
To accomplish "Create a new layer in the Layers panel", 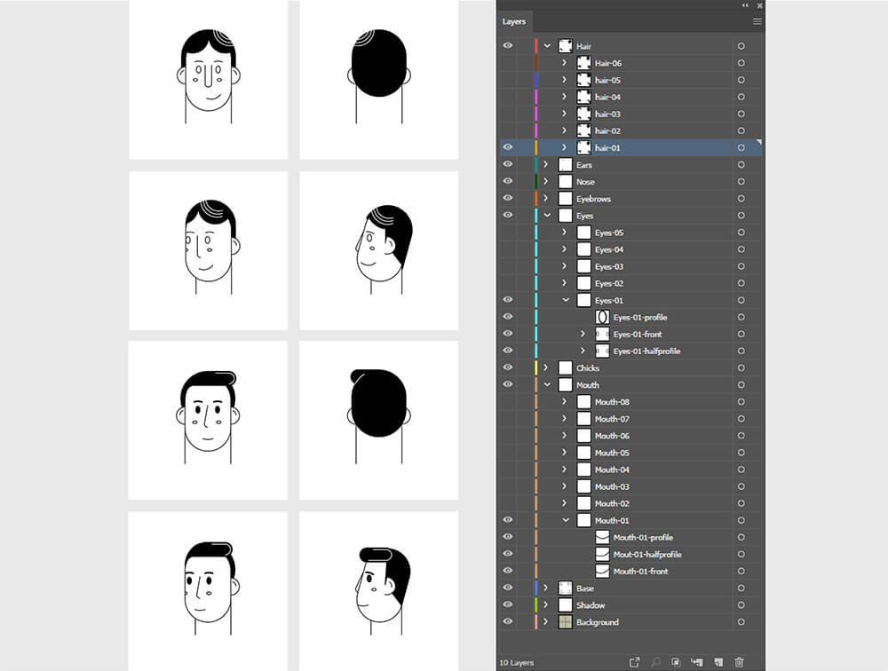I will coord(719,661).
